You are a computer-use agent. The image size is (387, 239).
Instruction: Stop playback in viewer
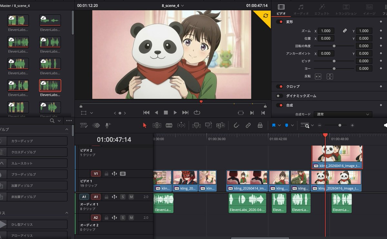[x=166, y=113]
